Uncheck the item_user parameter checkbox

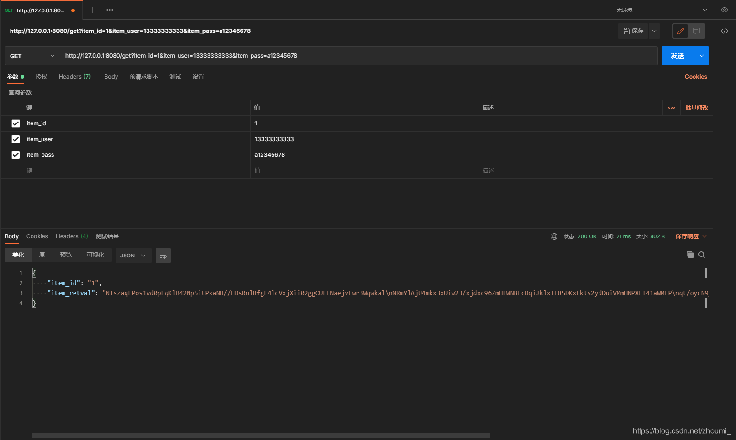point(16,139)
